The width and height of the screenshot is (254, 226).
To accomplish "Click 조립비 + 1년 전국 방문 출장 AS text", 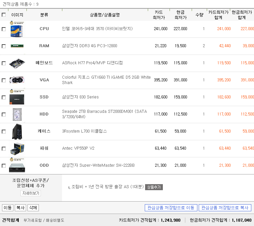I will (108, 187).
